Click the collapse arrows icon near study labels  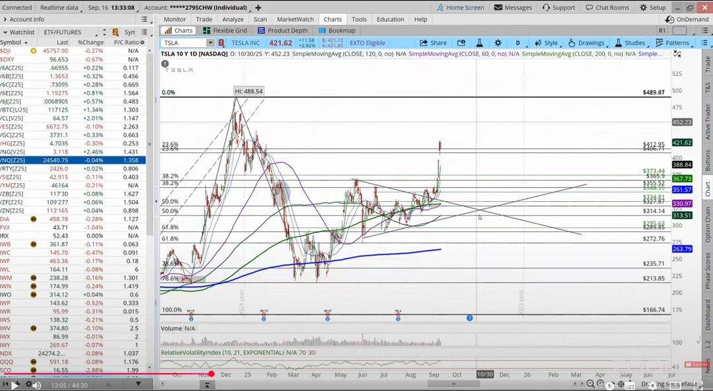(677, 53)
